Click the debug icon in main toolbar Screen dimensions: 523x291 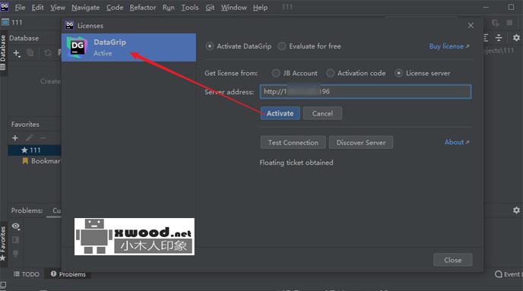click(x=496, y=22)
